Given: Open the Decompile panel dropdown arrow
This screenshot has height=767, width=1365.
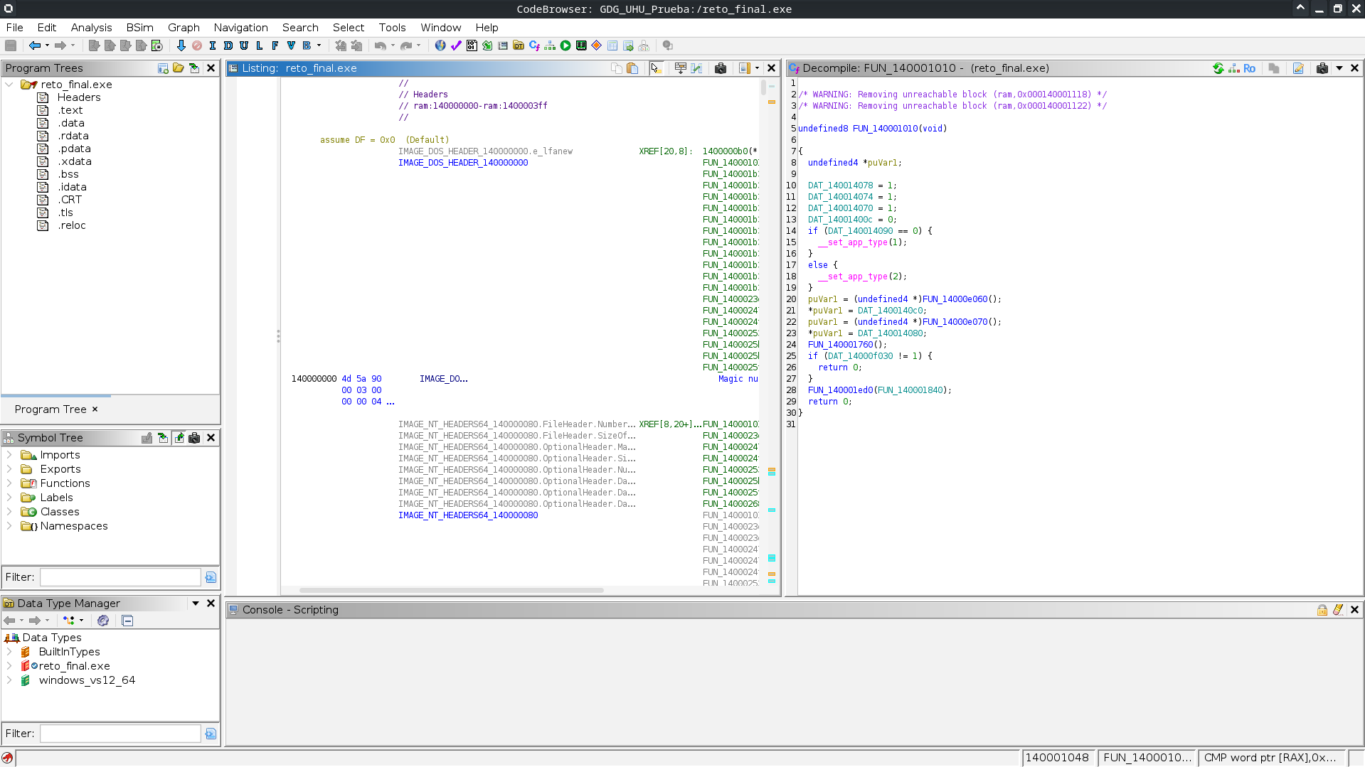Looking at the screenshot, I should point(1339,68).
